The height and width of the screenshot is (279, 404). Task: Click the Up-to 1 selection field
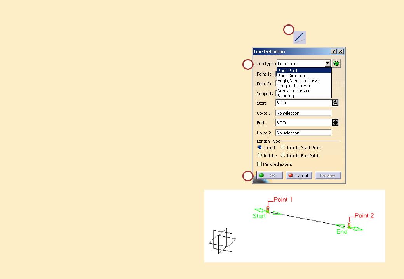point(303,113)
